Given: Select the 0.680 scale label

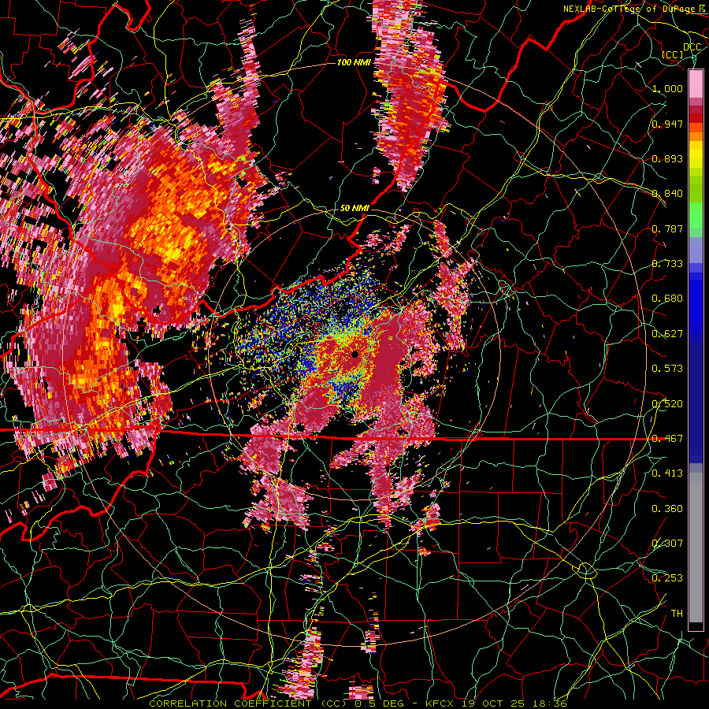Looking at the screenshot, I should click(667, 299).
